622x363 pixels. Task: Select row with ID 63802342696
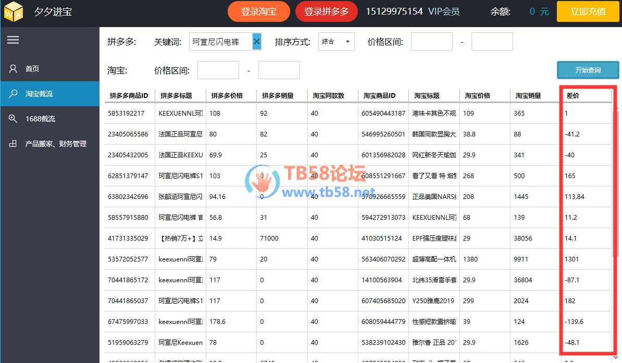coord(358,197)
